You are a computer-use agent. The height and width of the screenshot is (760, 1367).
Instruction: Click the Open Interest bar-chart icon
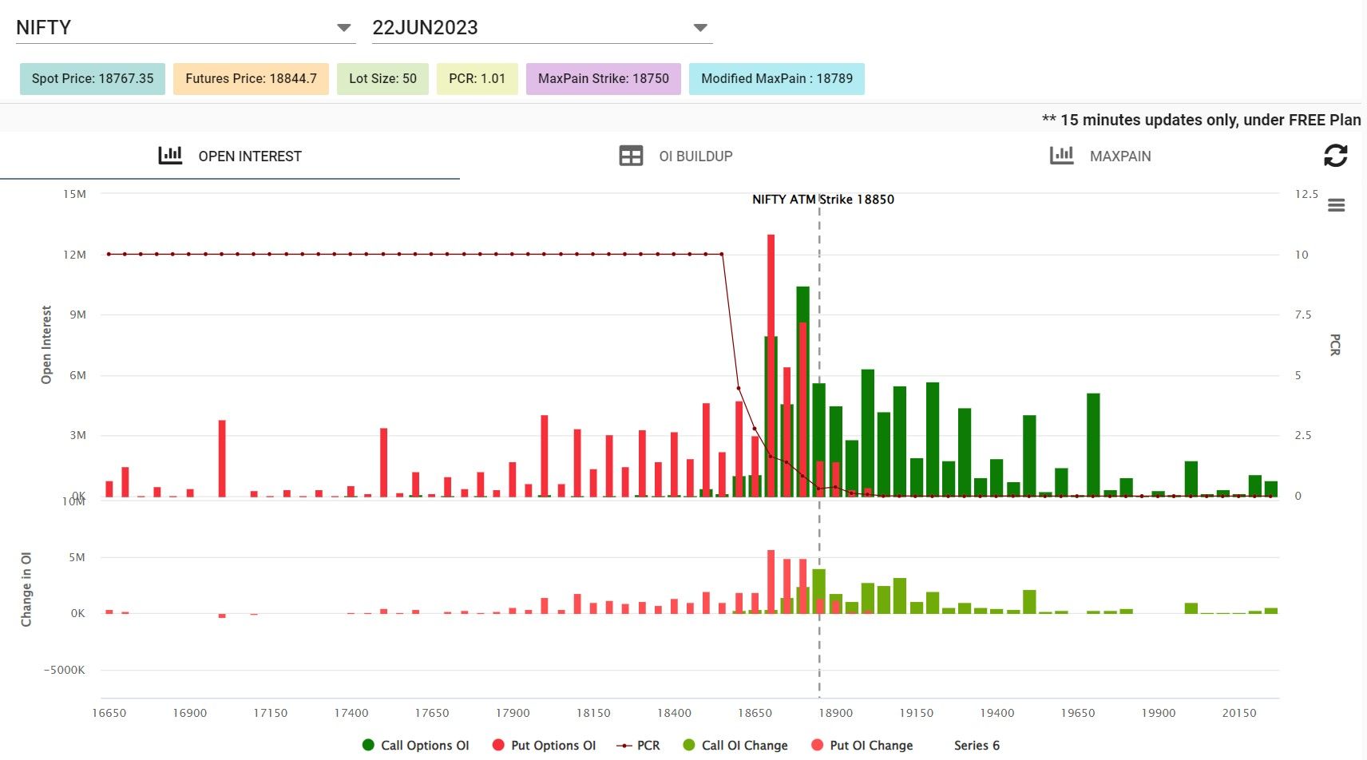170,155
